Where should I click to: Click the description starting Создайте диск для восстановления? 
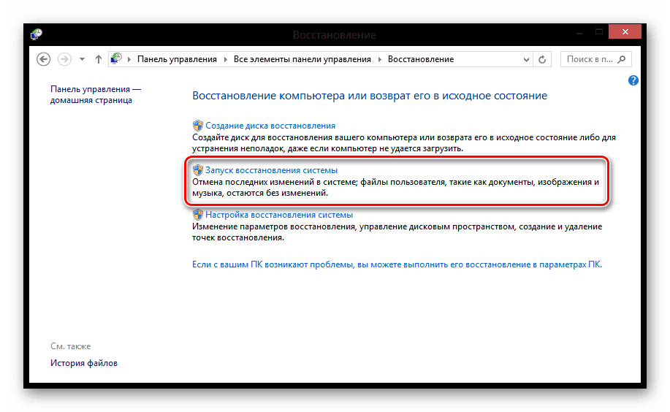pyautogui.click(x=404, y=143)
